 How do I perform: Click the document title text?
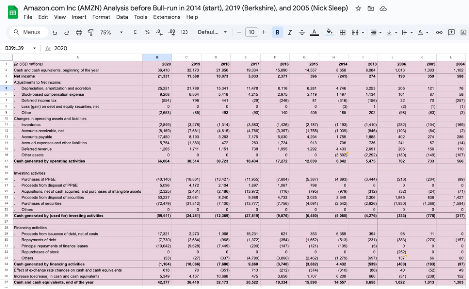185,8
